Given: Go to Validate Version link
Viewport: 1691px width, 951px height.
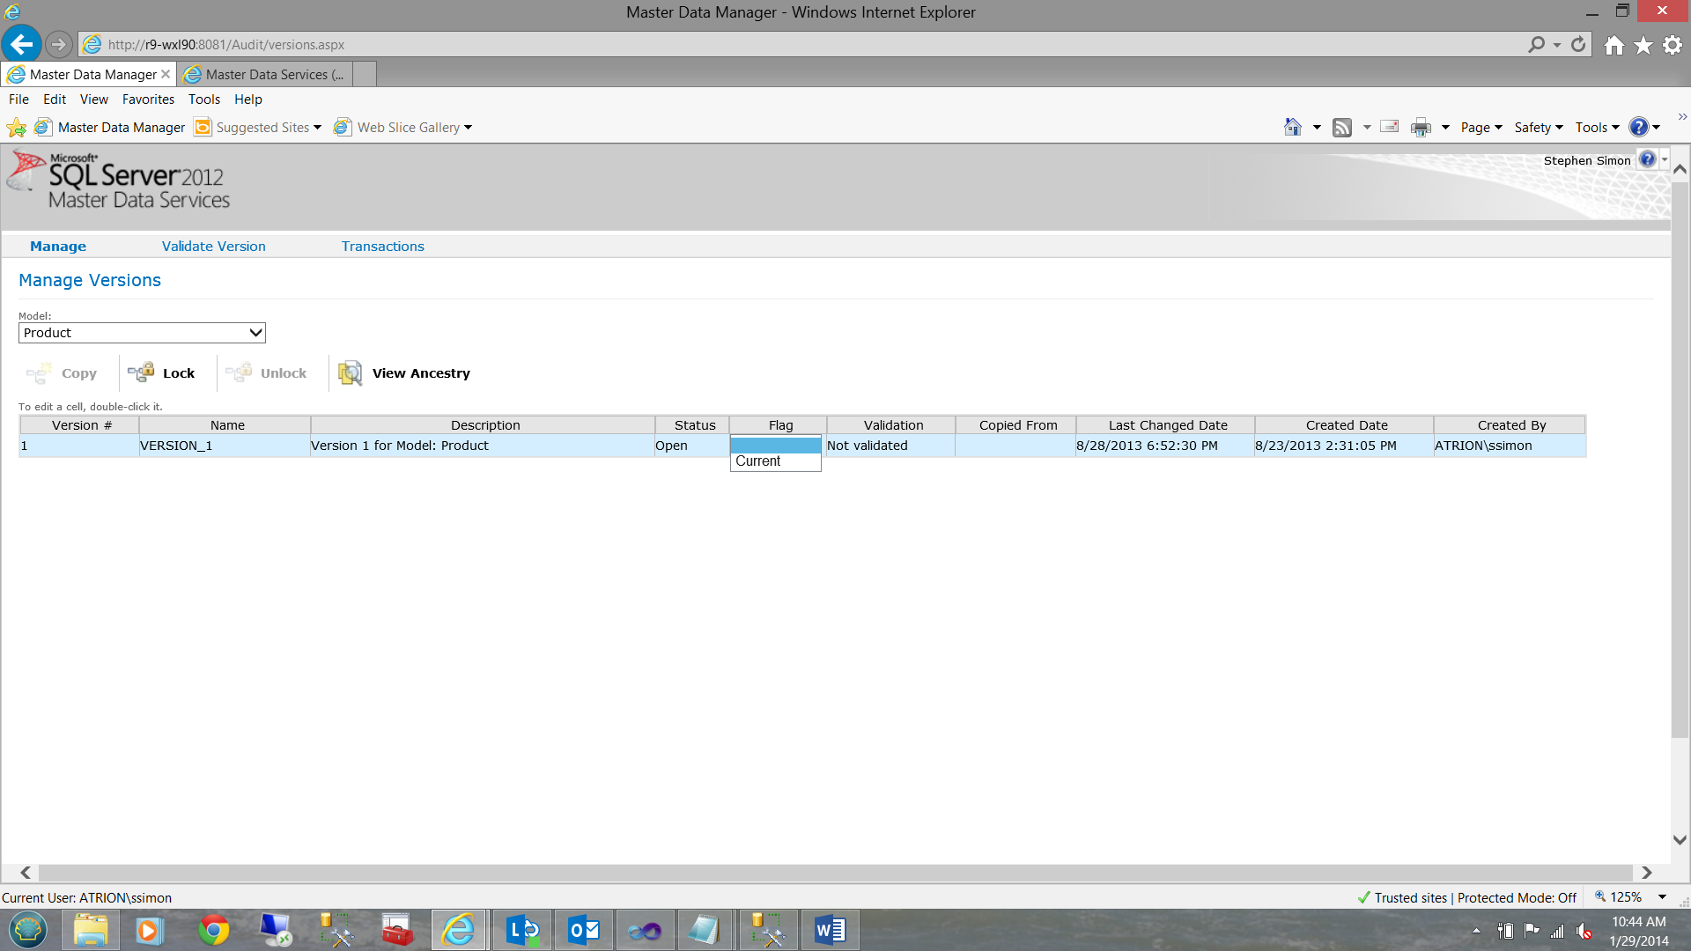Looking at the screenshot, I should [x=213, y=247].
